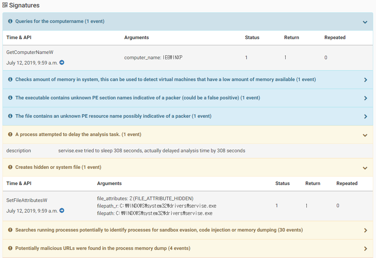The image size is (376, 258).
Task: Open unknown PE resource name signature title
Action: 113,116
